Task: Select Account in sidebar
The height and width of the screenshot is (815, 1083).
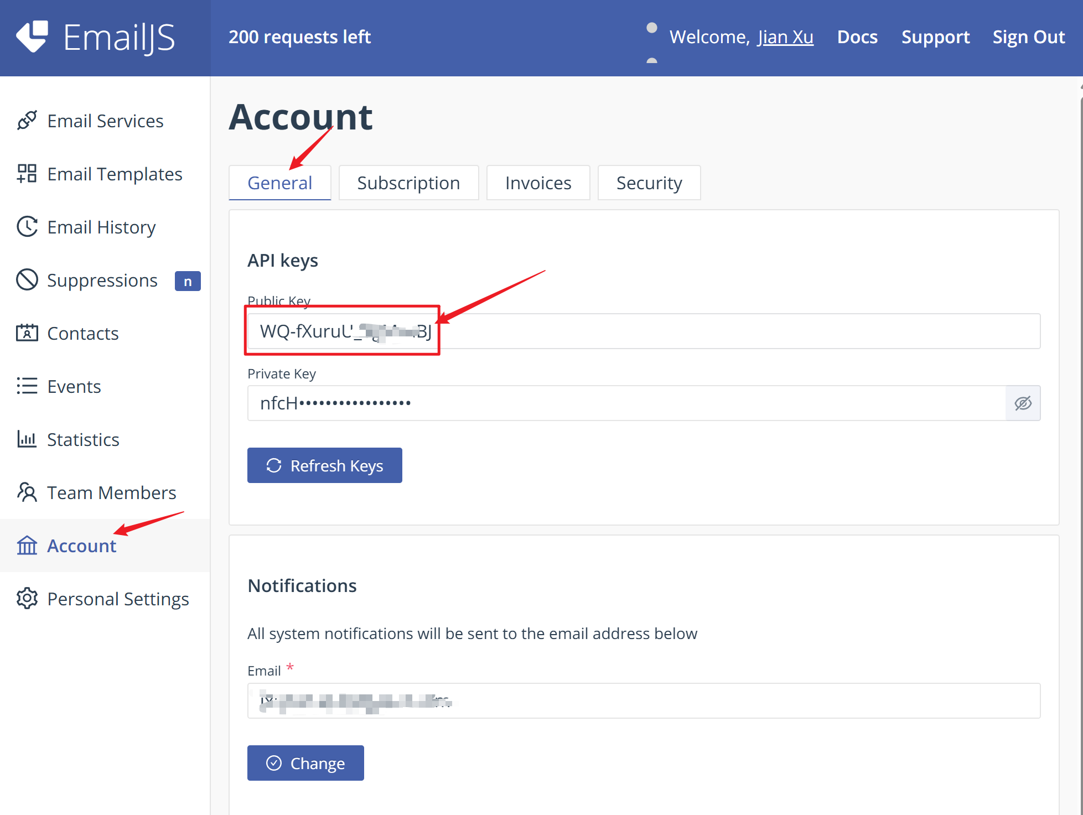Action: click(x=105, y=546)
